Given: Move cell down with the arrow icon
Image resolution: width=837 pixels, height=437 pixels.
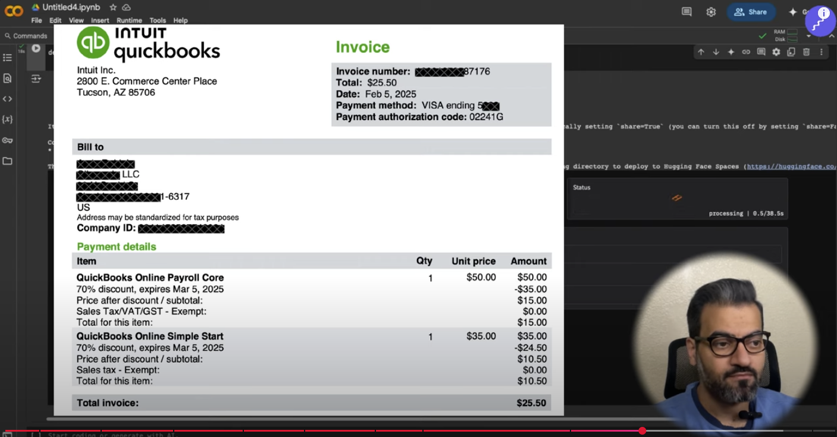Looking at the screenshot, I should click(x=716, y=52).
